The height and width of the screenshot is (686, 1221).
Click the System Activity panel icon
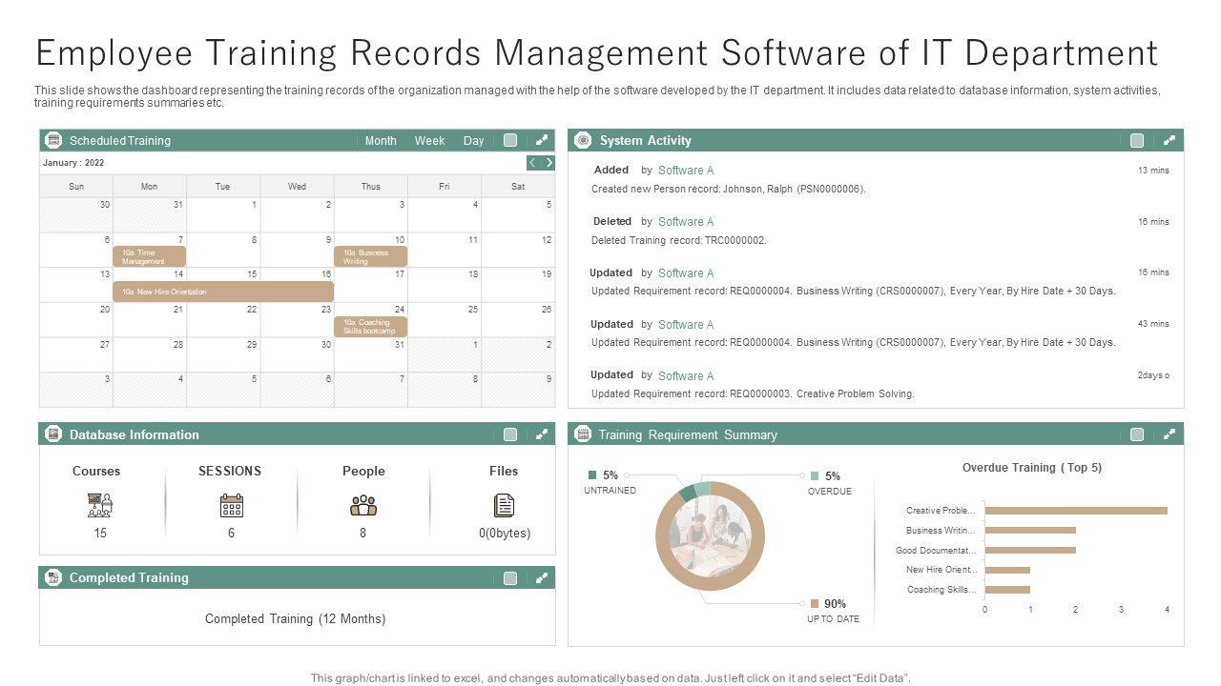point(584,140)
